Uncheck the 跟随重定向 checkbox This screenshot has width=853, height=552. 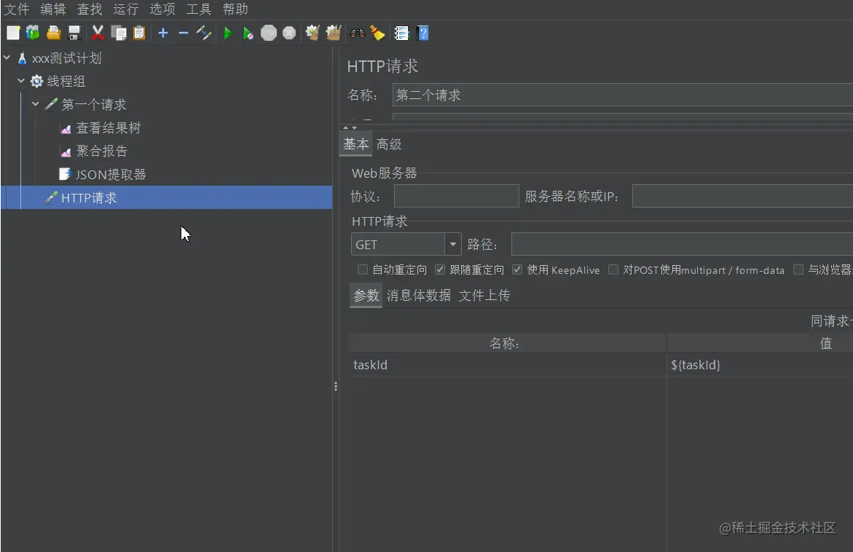(440, 269)
